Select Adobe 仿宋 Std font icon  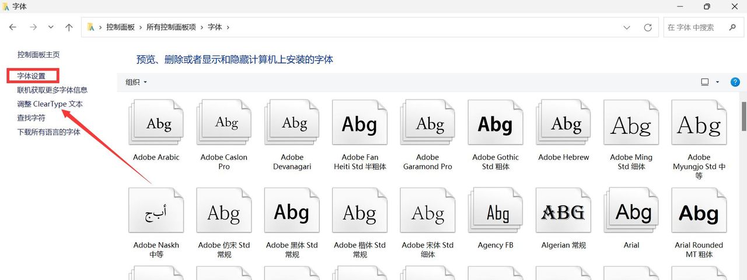[224, 211]
